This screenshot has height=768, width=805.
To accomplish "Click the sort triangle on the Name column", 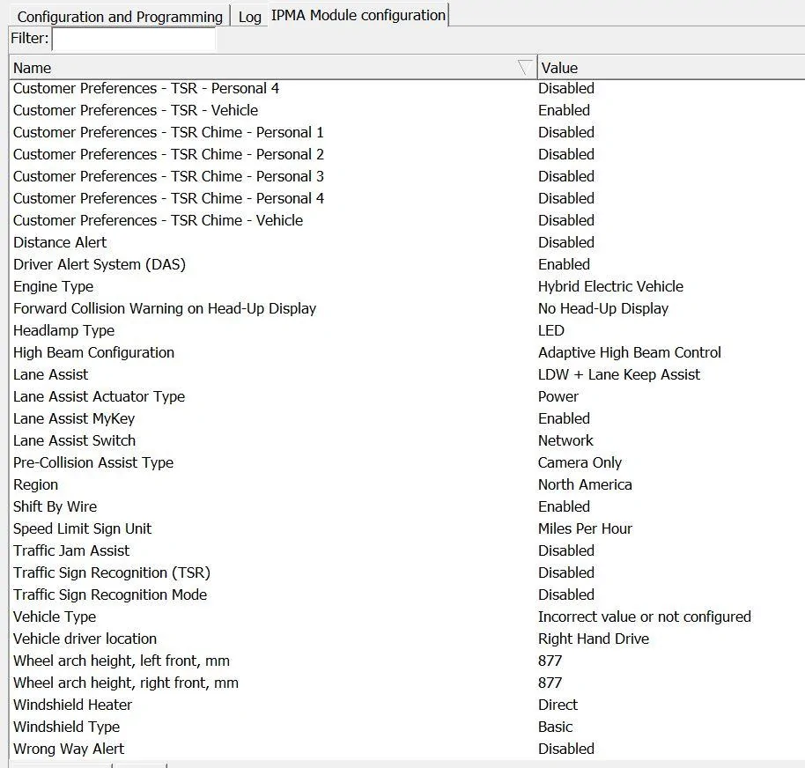I will [524, 66].
